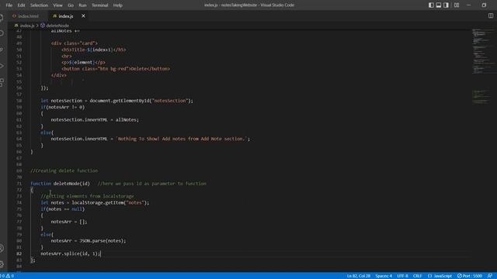This screenshot has width=497, height=279.
Task: Open the Run and Debug view
Action: click(2, 66)
